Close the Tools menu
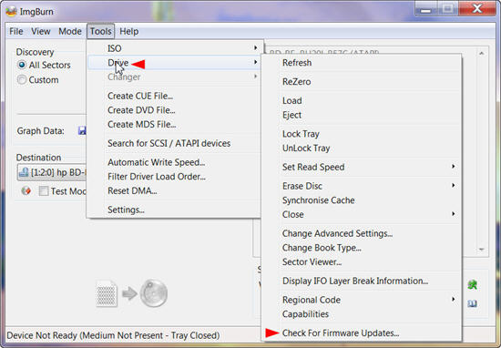Image resolution: width=501 pixels, height=348 pixels. coord(100,31)
